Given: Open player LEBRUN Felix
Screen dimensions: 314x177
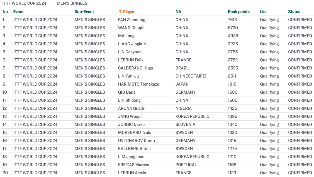Looking at the screenshot, I should point(131,60).
